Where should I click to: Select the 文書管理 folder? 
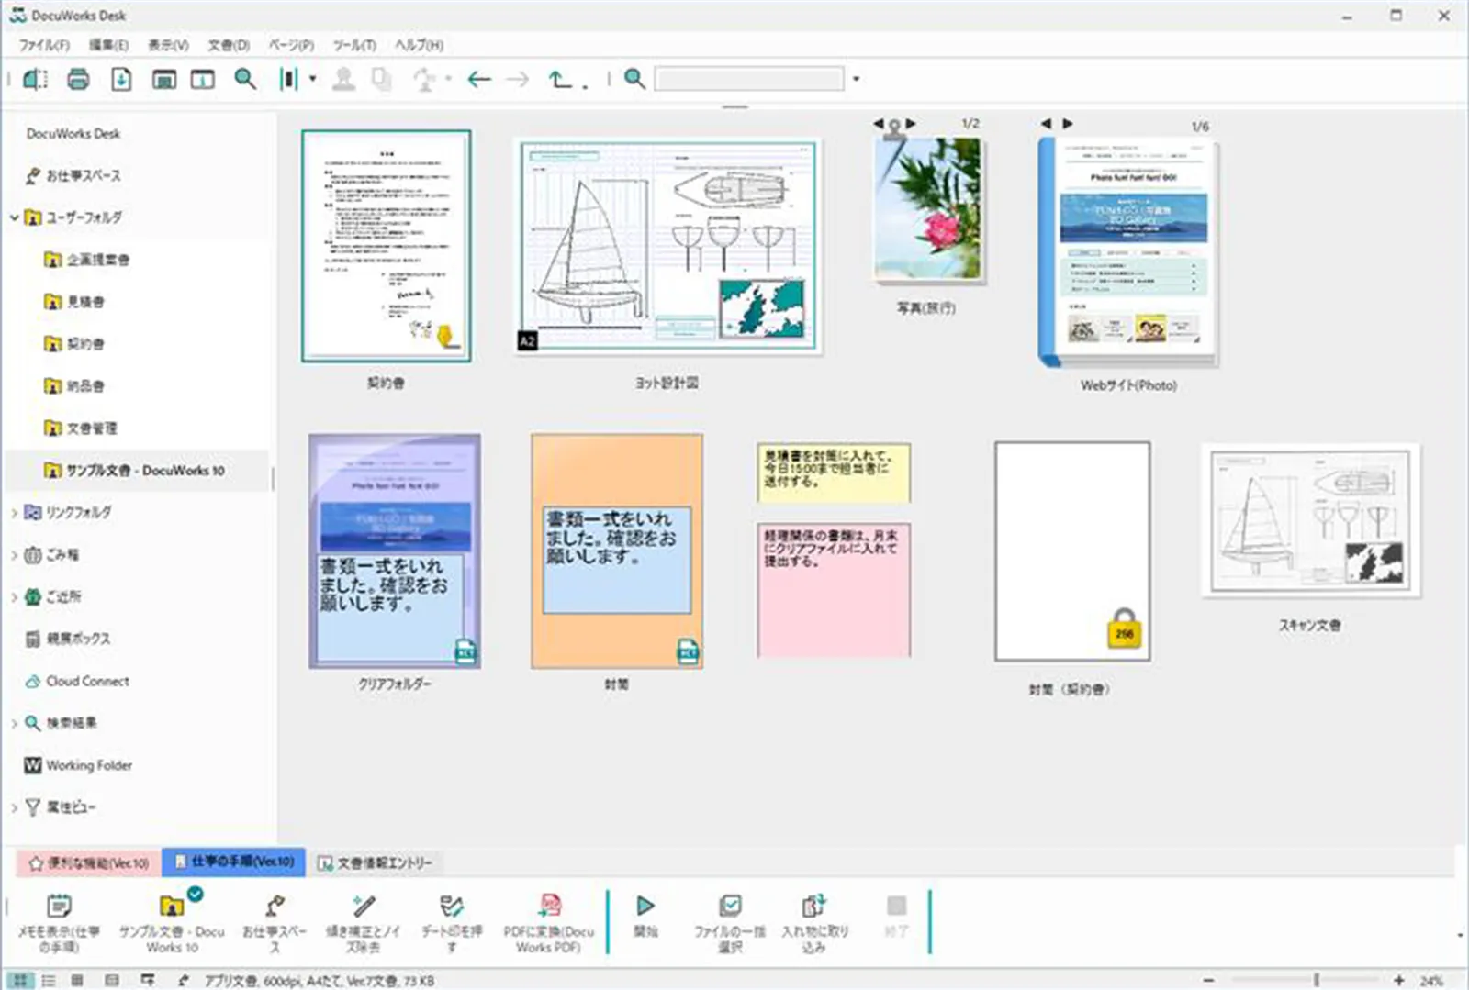click(x=81, y=428)
